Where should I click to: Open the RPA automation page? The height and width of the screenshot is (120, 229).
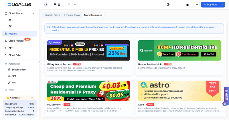(14, 76)
